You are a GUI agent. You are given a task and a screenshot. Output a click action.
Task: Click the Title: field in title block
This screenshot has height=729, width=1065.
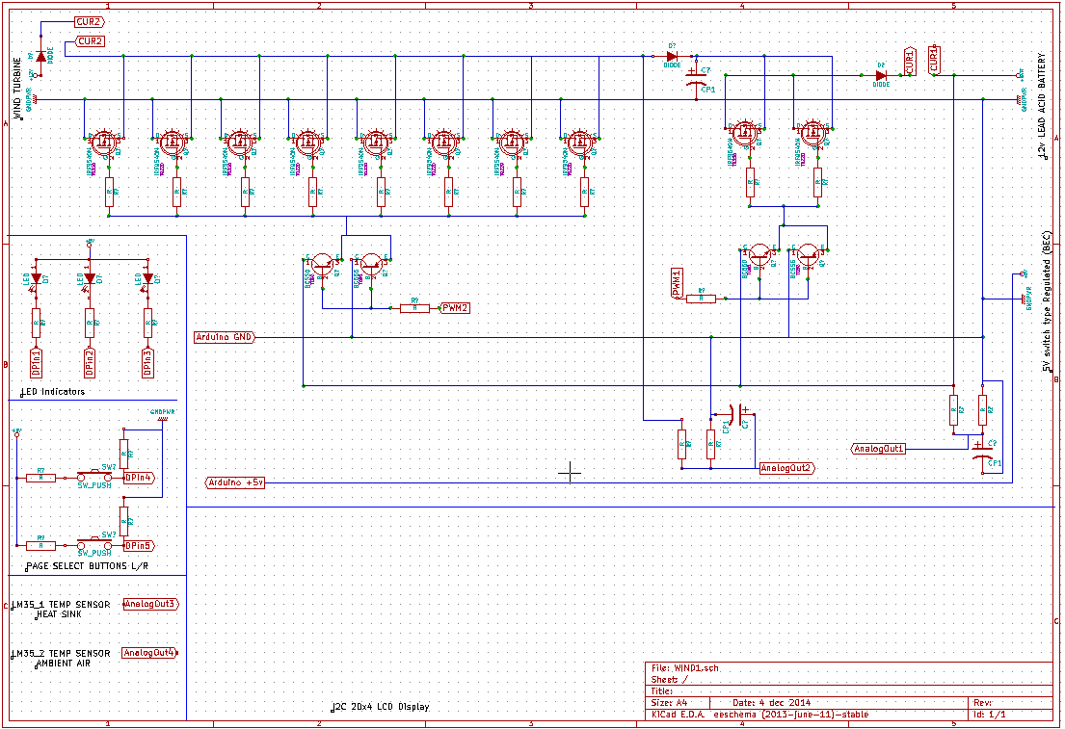point(662,691)
